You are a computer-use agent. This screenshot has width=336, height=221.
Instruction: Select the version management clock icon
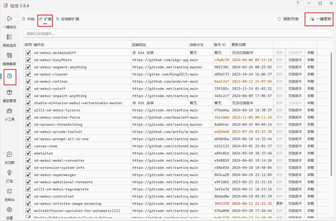click(9, 76)
